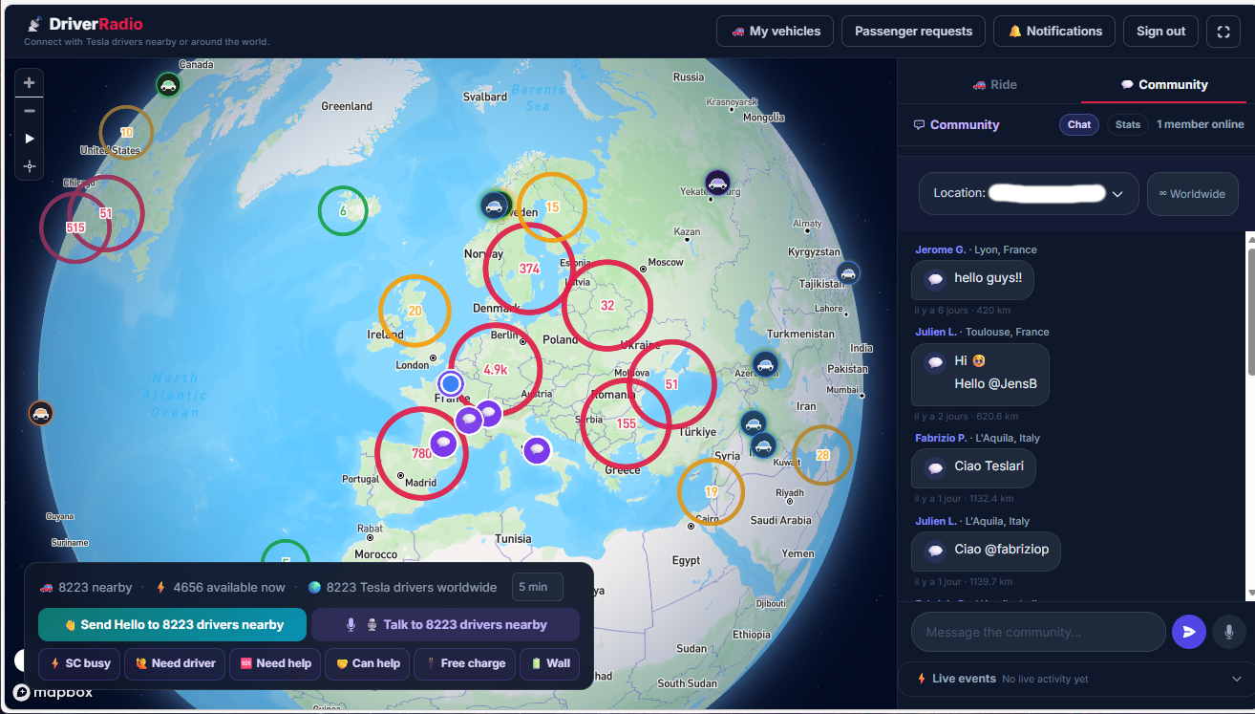Zoom in on the map

[30, 83]
